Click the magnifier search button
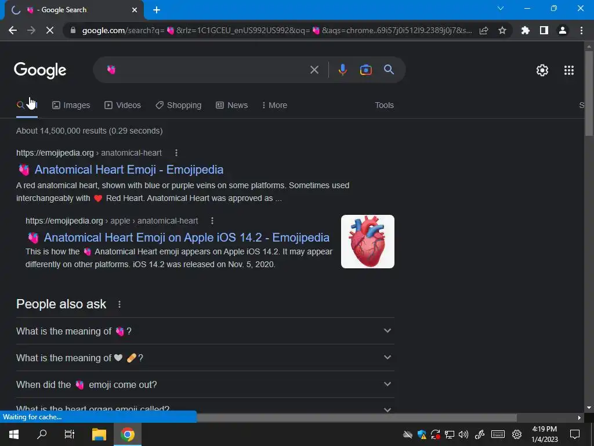594x446 pixels. click(x=389, y=70)
